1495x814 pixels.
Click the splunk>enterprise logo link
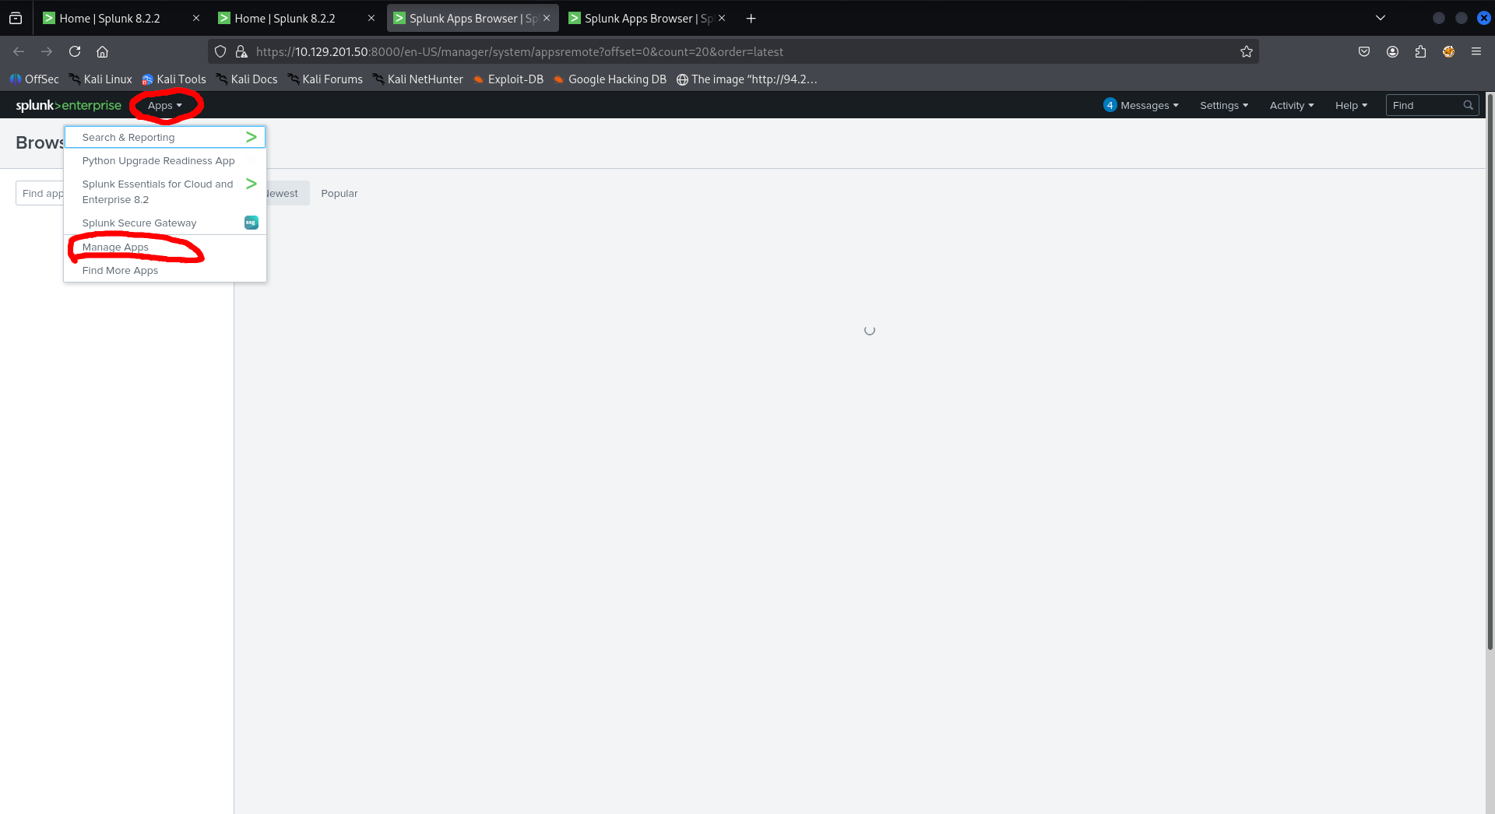(x=69, y=105)
